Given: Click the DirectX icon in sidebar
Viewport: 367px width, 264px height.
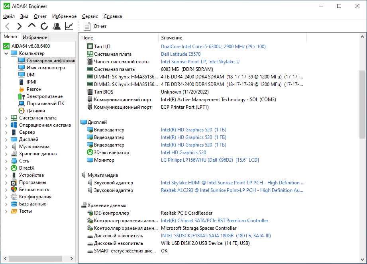Looking at the screenshot, I should coord(14,168).
